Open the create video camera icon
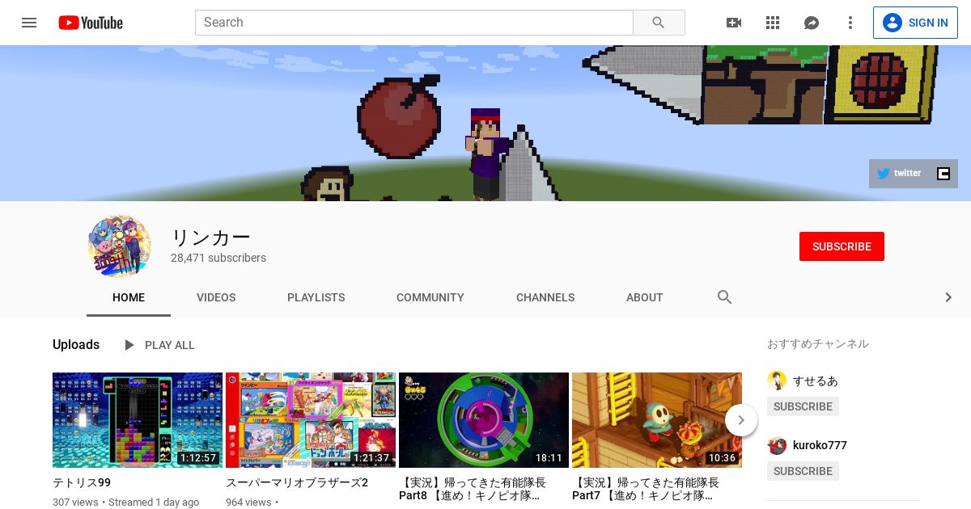This screenshot has height=509, width=971. coord(734,23)
